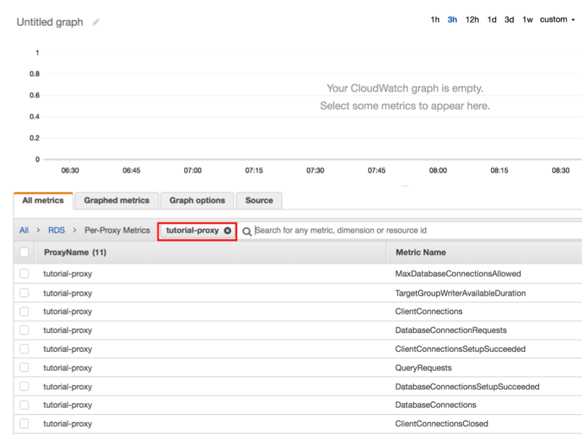The width and height of the screenshot is (582, 435).
Task: Choose the 12h time range
Action: pos(472,20)
